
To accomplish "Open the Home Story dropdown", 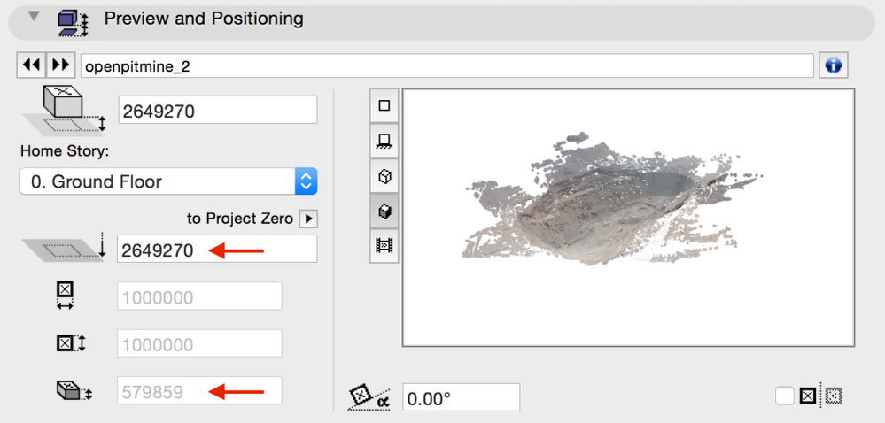I will (168, 181).
